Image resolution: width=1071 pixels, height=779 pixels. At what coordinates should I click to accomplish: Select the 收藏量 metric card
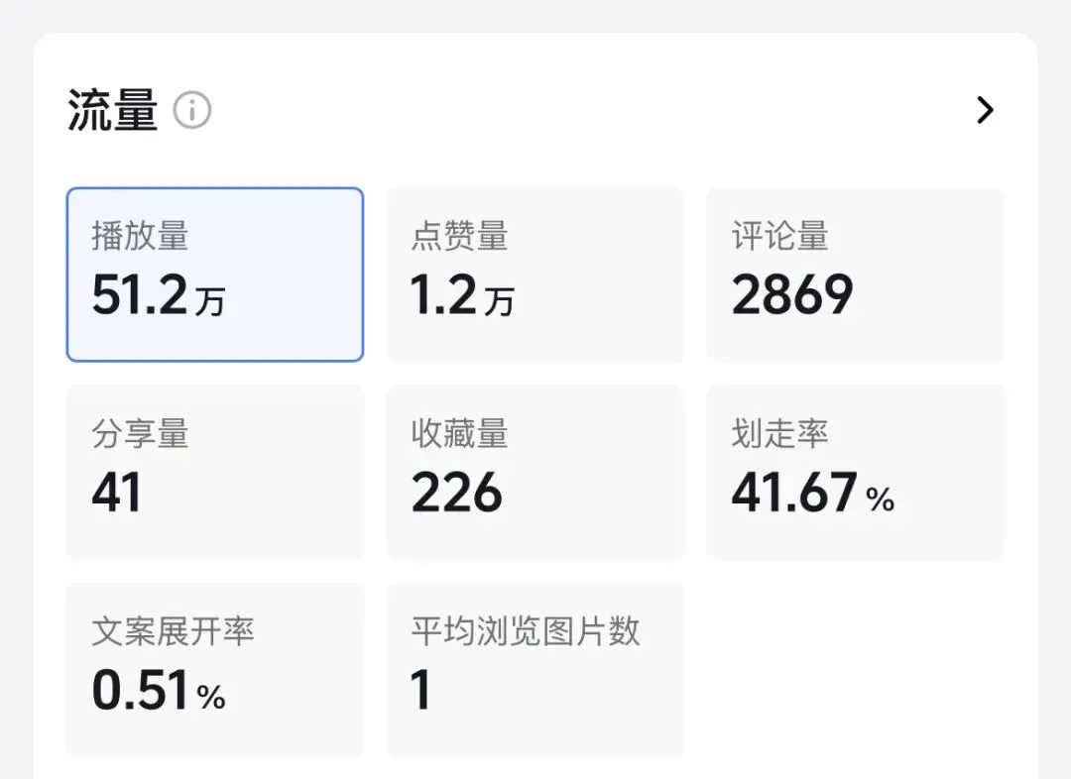[535, 472]
